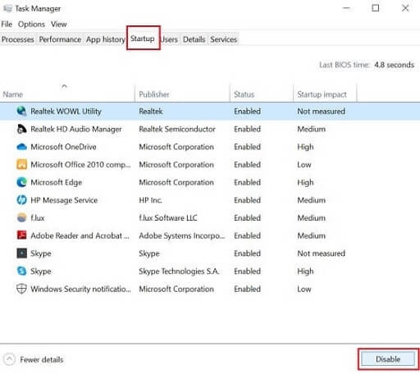The image size is (420, 374).
Task: Click the Realtek WOWL Utility icon
Action: (x=21, y=111)
